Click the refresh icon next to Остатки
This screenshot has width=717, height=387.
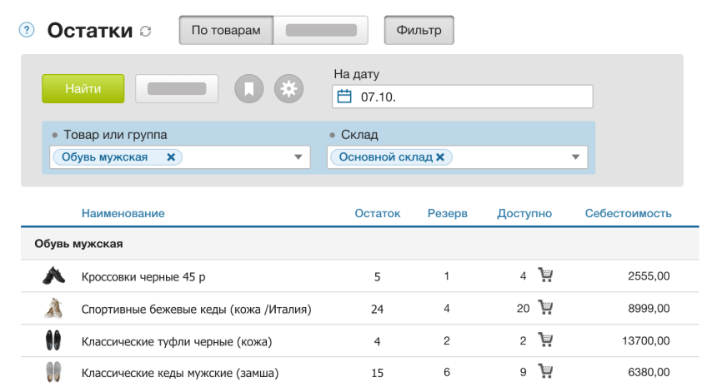[146, 32]
